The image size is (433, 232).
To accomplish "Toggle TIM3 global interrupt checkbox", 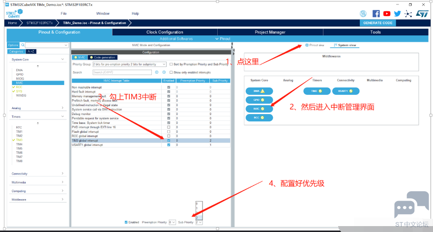I will [169, 141].
